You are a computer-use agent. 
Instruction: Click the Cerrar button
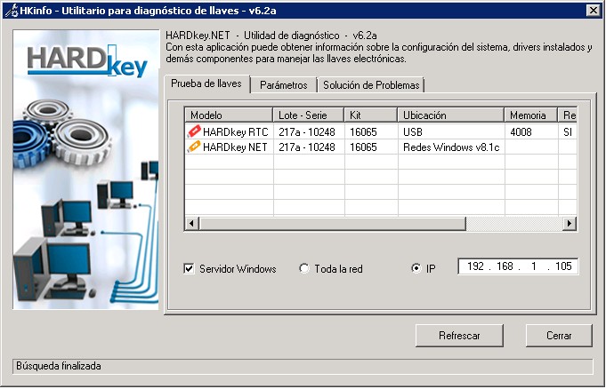point(559,336)
